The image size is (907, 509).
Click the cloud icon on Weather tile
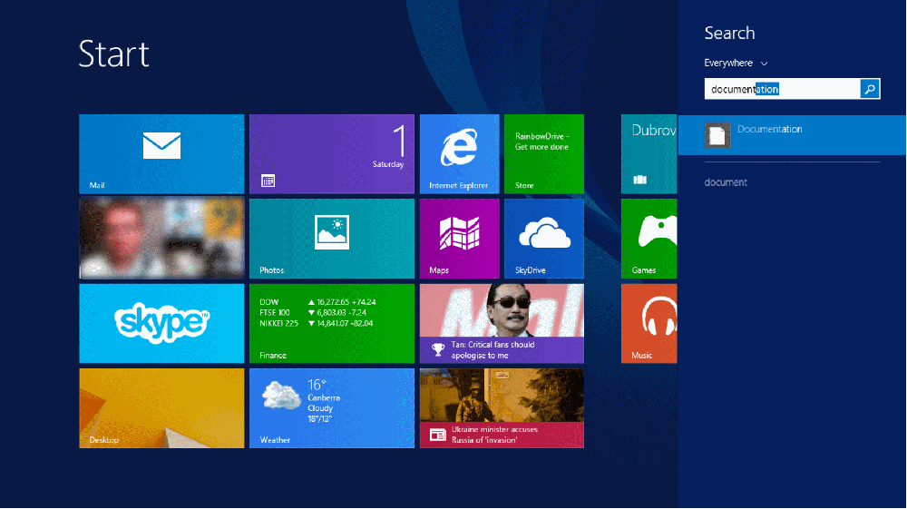coord(281,396)
